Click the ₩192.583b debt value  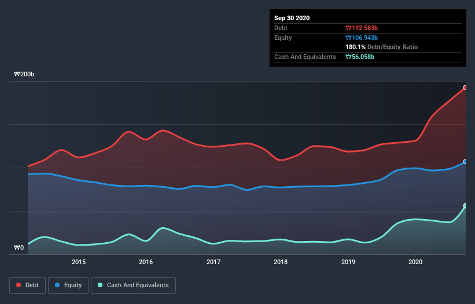tap(362, 28)
